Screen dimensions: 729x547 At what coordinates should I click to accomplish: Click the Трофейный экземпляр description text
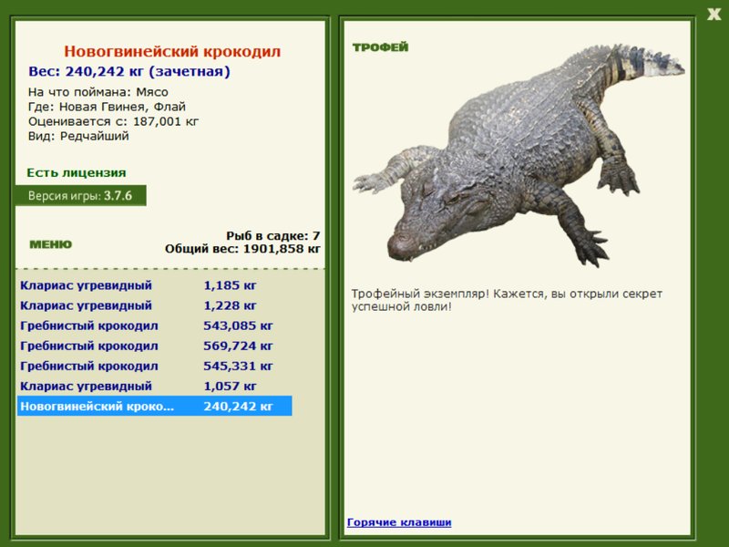pos(507,300)
